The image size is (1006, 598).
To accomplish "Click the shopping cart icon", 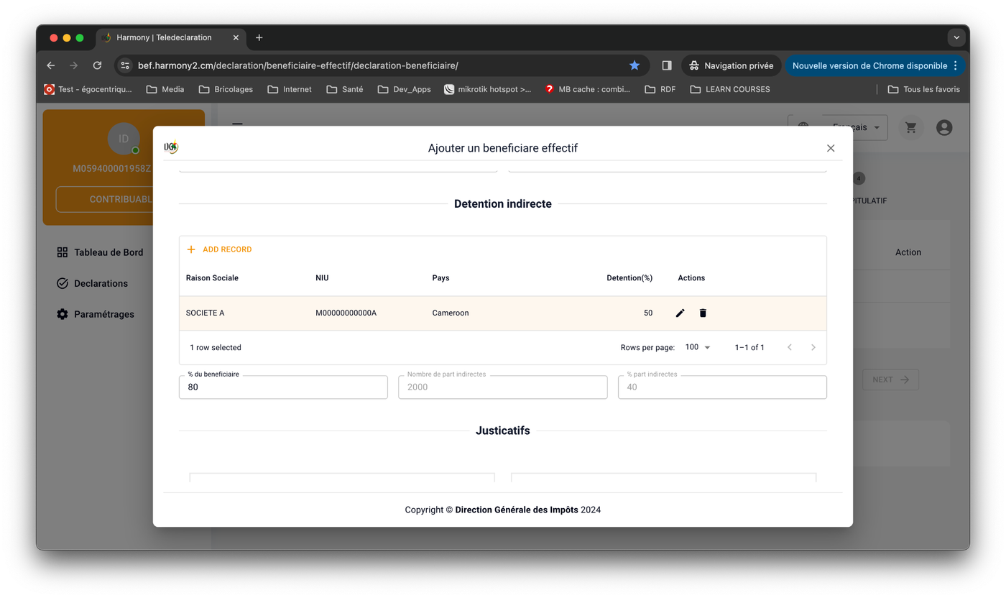I will point(911,128).
